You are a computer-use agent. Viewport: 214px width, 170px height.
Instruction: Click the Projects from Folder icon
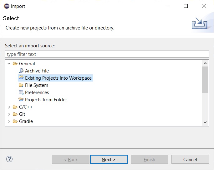tap(21, 99)
